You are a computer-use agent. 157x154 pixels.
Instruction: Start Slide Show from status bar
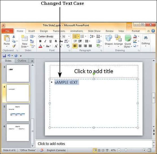(x=107, y=150)
